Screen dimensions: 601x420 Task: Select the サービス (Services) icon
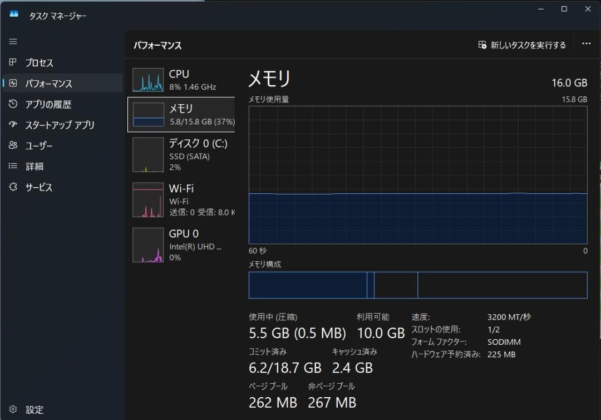click(13, 187)
